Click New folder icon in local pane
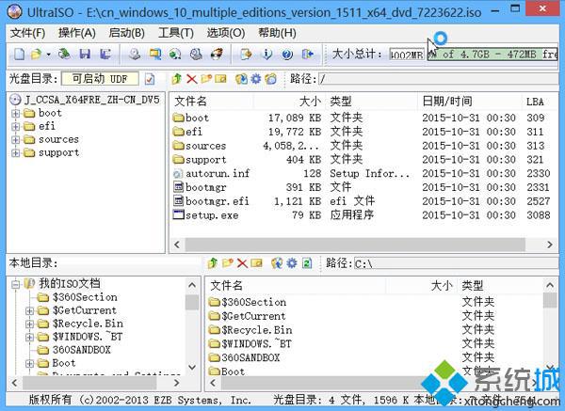 coord(228,263)
